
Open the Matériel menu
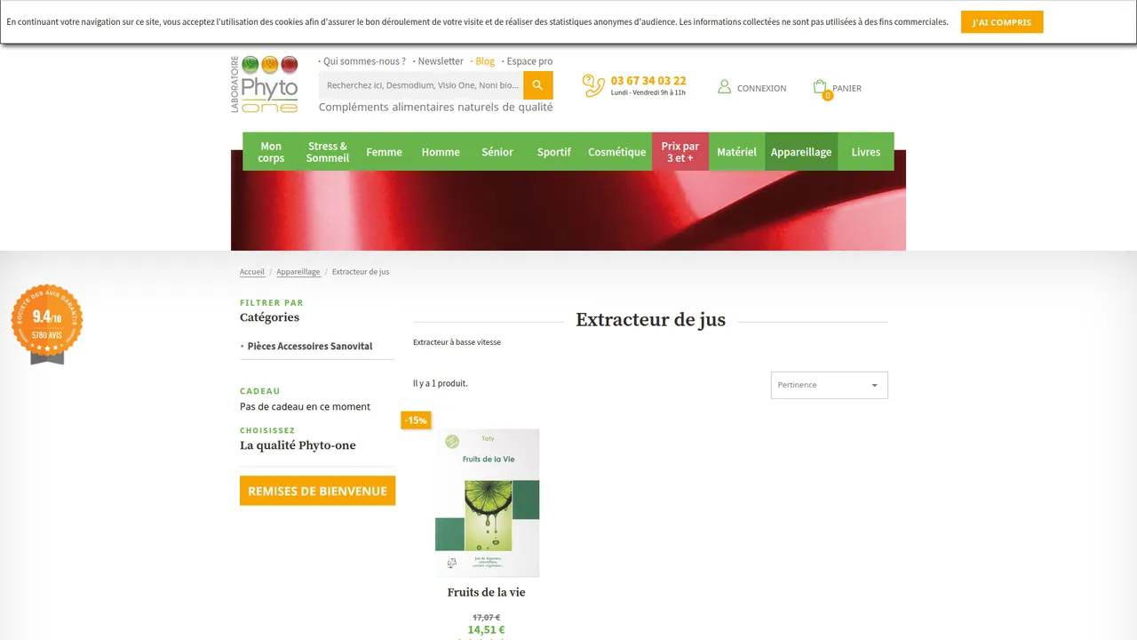pos(736,152)
